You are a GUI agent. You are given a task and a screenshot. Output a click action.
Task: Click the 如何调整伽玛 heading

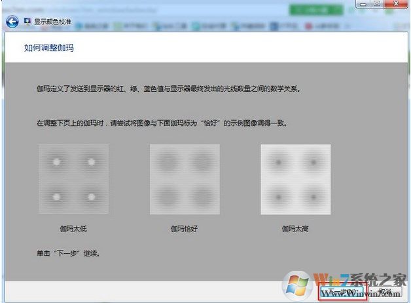(49, 48)
